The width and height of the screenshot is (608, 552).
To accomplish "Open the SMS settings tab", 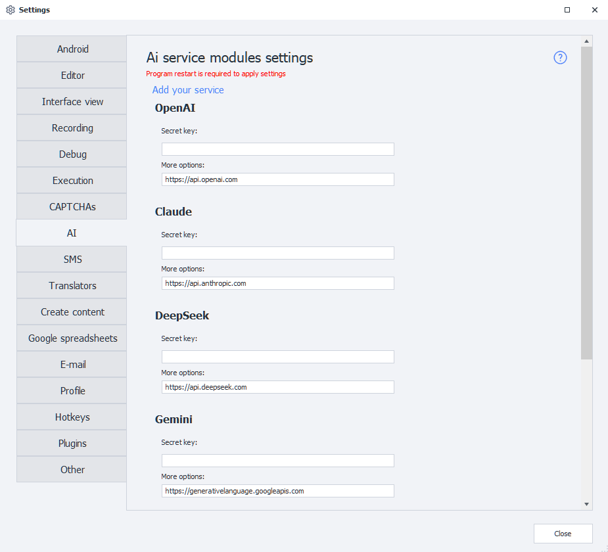I will tap(72, 260).
